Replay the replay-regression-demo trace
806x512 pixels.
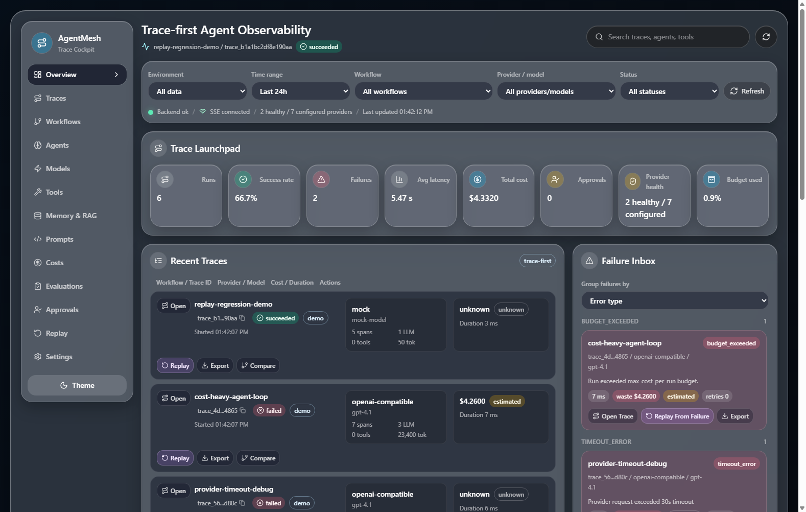[175, 365]
